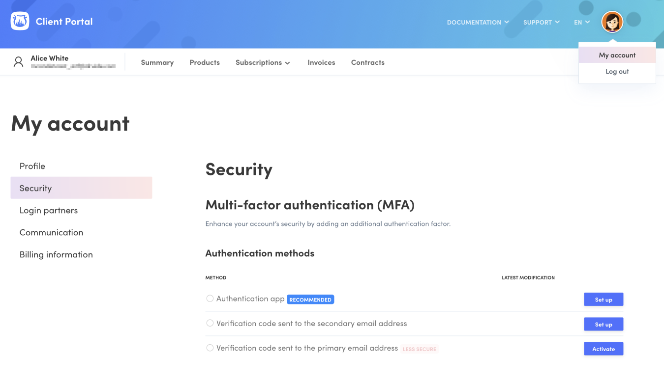Open the Support dropdown menu

click(541, 22)
